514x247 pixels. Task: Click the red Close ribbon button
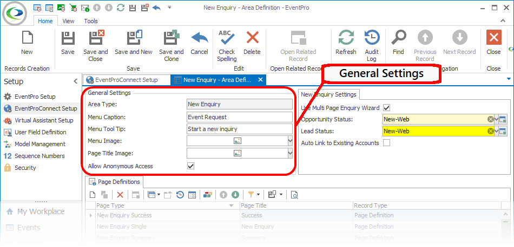coord(493,43)
